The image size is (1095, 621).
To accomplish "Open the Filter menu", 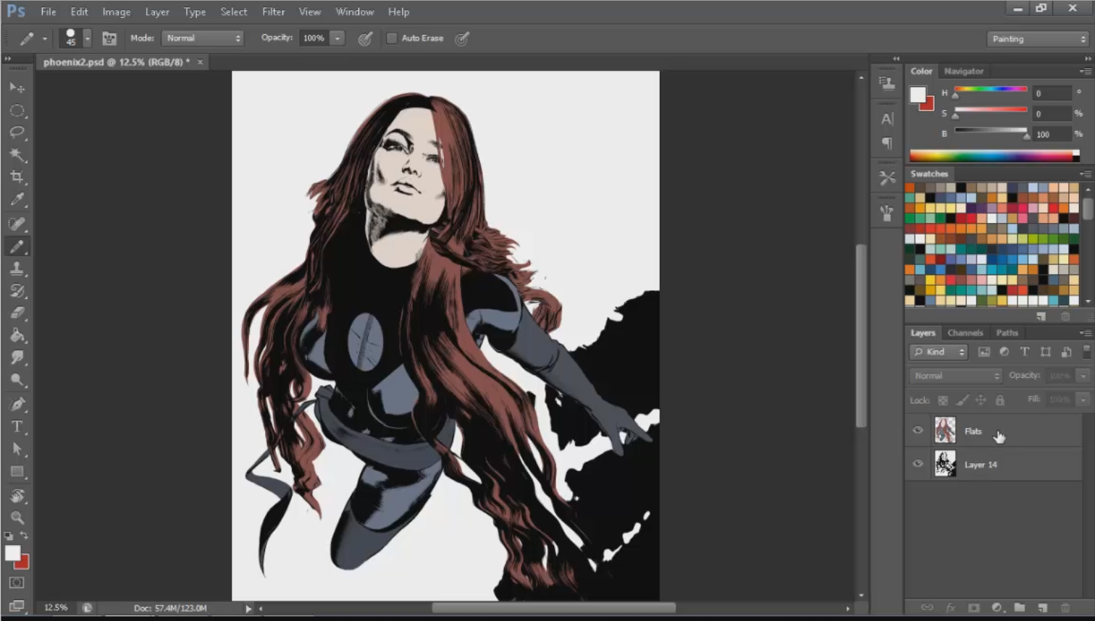I will click(x=273, y=12).
